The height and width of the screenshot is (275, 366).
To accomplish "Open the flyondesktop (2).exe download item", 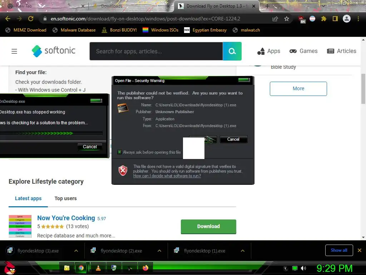I will coord(122,251).
